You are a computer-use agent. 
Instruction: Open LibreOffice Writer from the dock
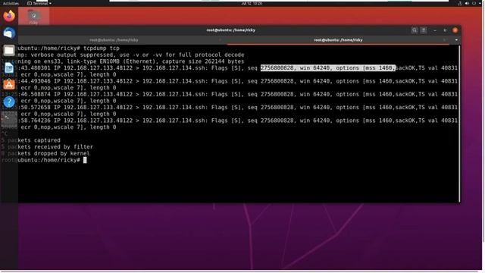click(9, 67)
